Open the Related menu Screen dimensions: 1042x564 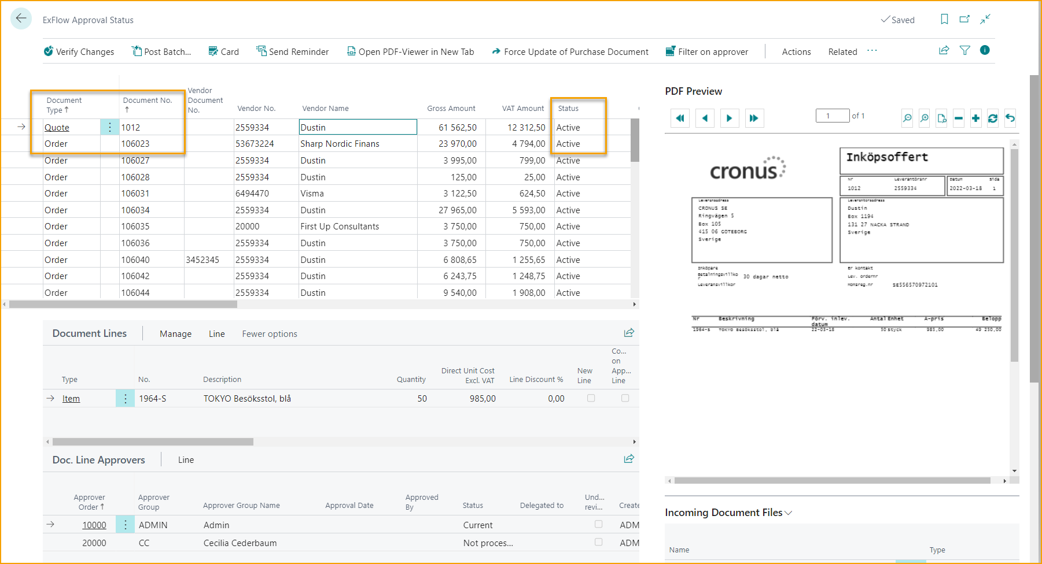point(842,51)
